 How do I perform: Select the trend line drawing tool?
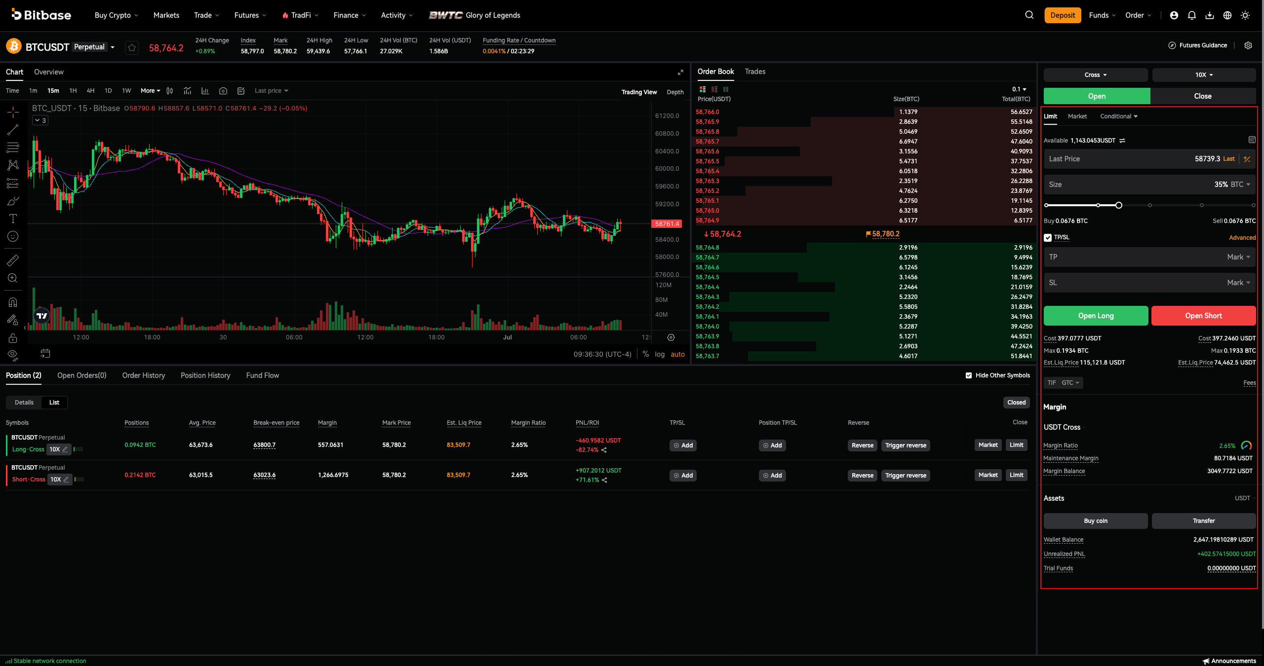coord(13,130)
